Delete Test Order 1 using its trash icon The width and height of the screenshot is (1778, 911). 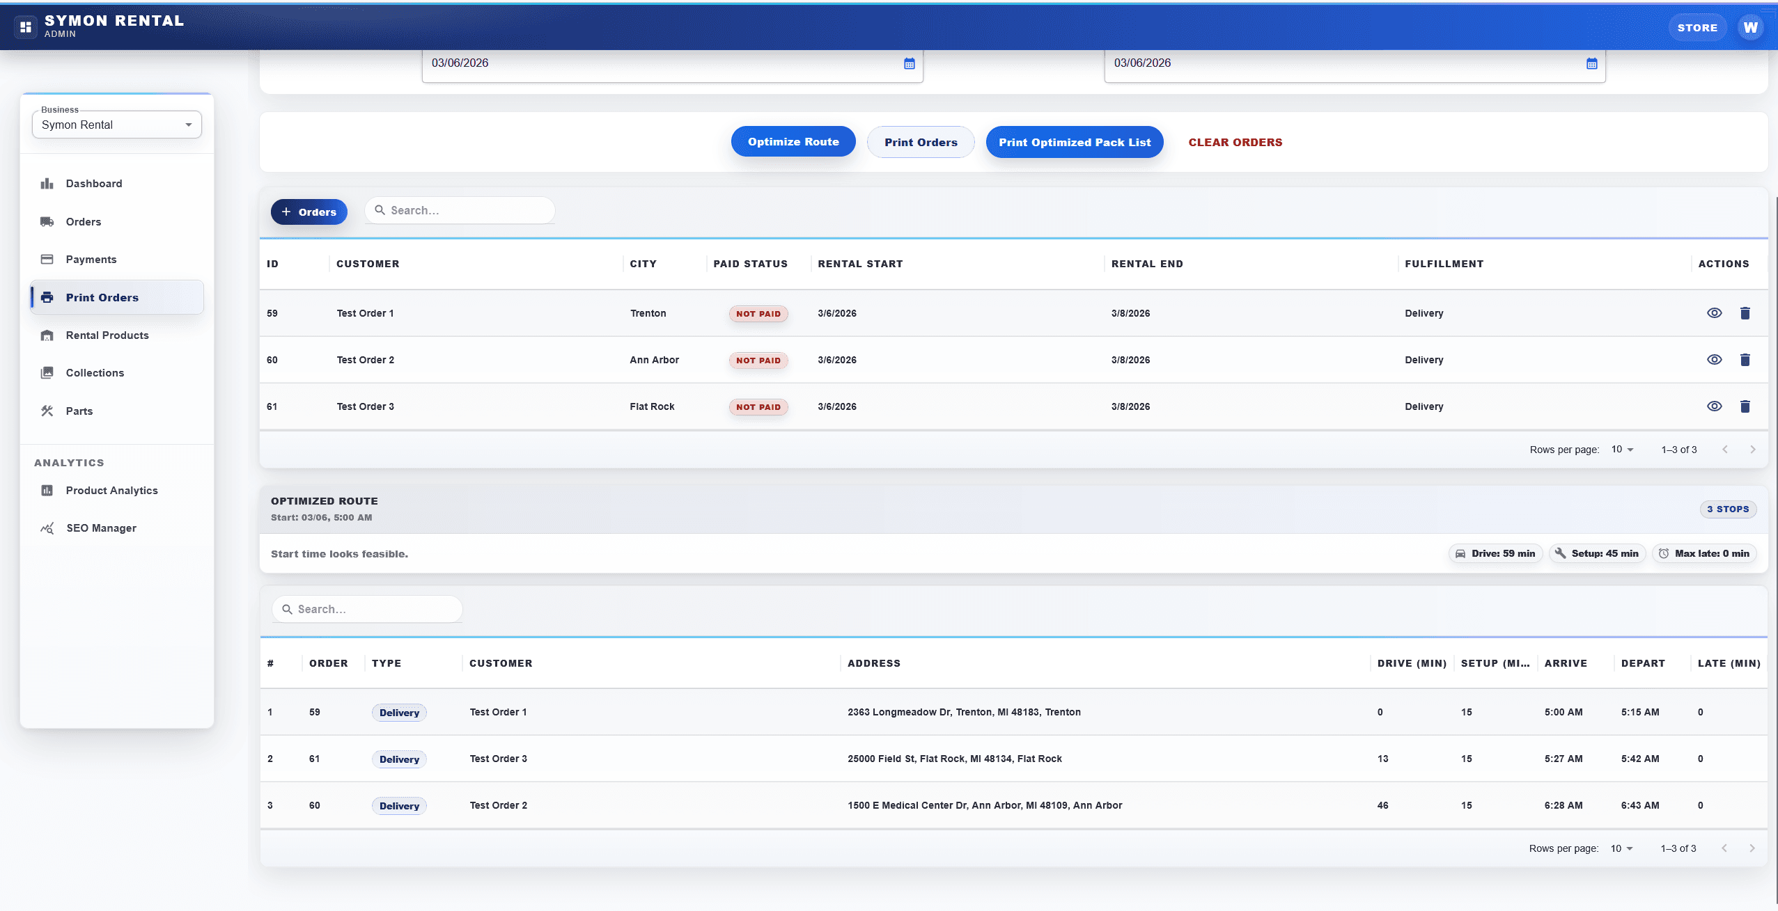[1745, 313]
